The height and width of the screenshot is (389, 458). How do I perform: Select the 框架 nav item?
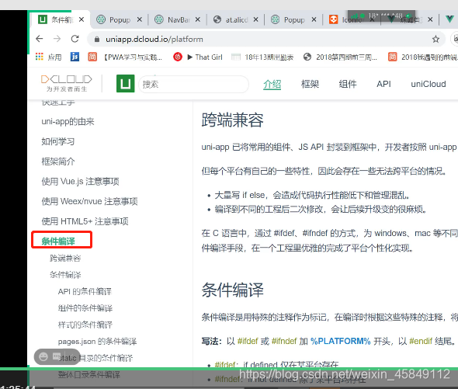click(x=310, y=84)
